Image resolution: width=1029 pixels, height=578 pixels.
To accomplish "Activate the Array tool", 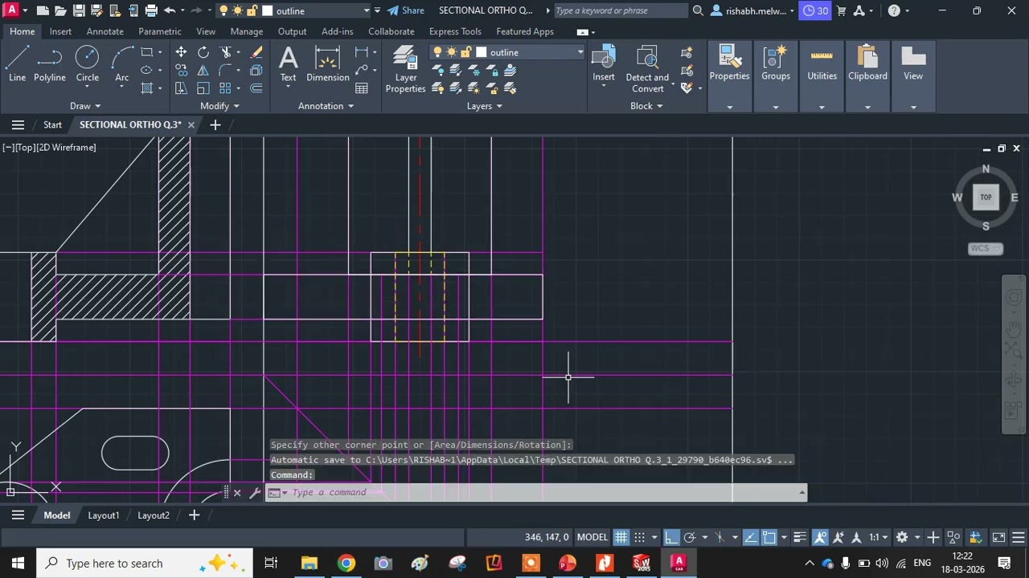I will (226, 88).
